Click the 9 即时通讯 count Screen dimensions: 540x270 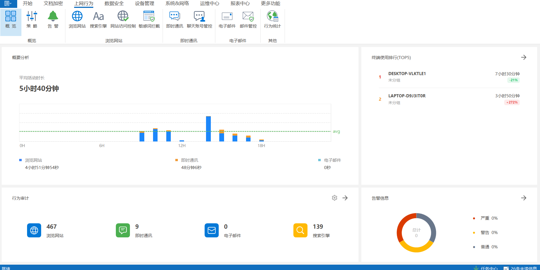tap(137, 227)
